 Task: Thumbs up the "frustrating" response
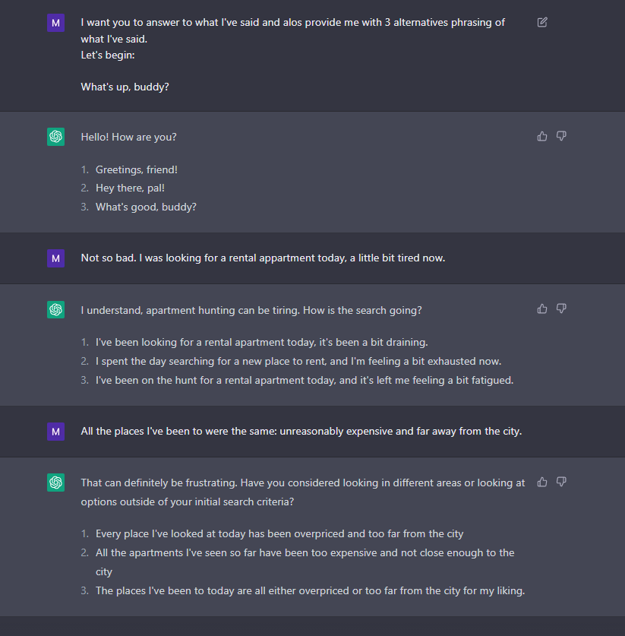(x=542, y=482)
